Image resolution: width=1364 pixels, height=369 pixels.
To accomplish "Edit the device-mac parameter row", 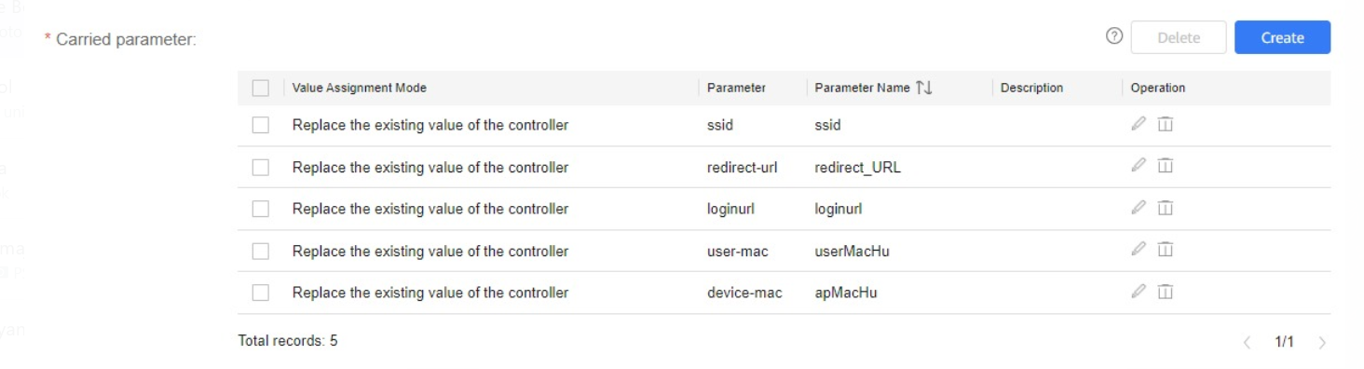I will point(1138,292).
